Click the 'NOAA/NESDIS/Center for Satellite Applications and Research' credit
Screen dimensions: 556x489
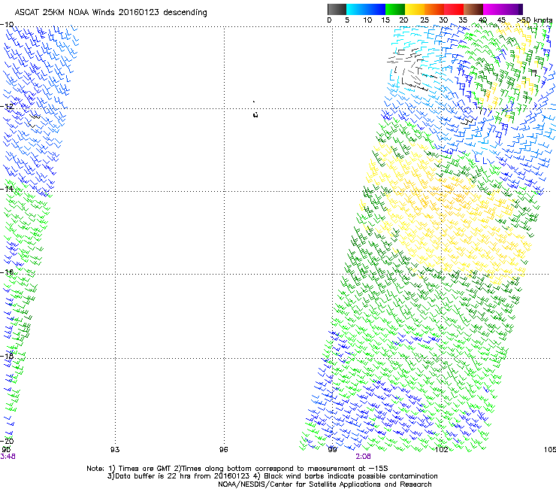point(325,484)
